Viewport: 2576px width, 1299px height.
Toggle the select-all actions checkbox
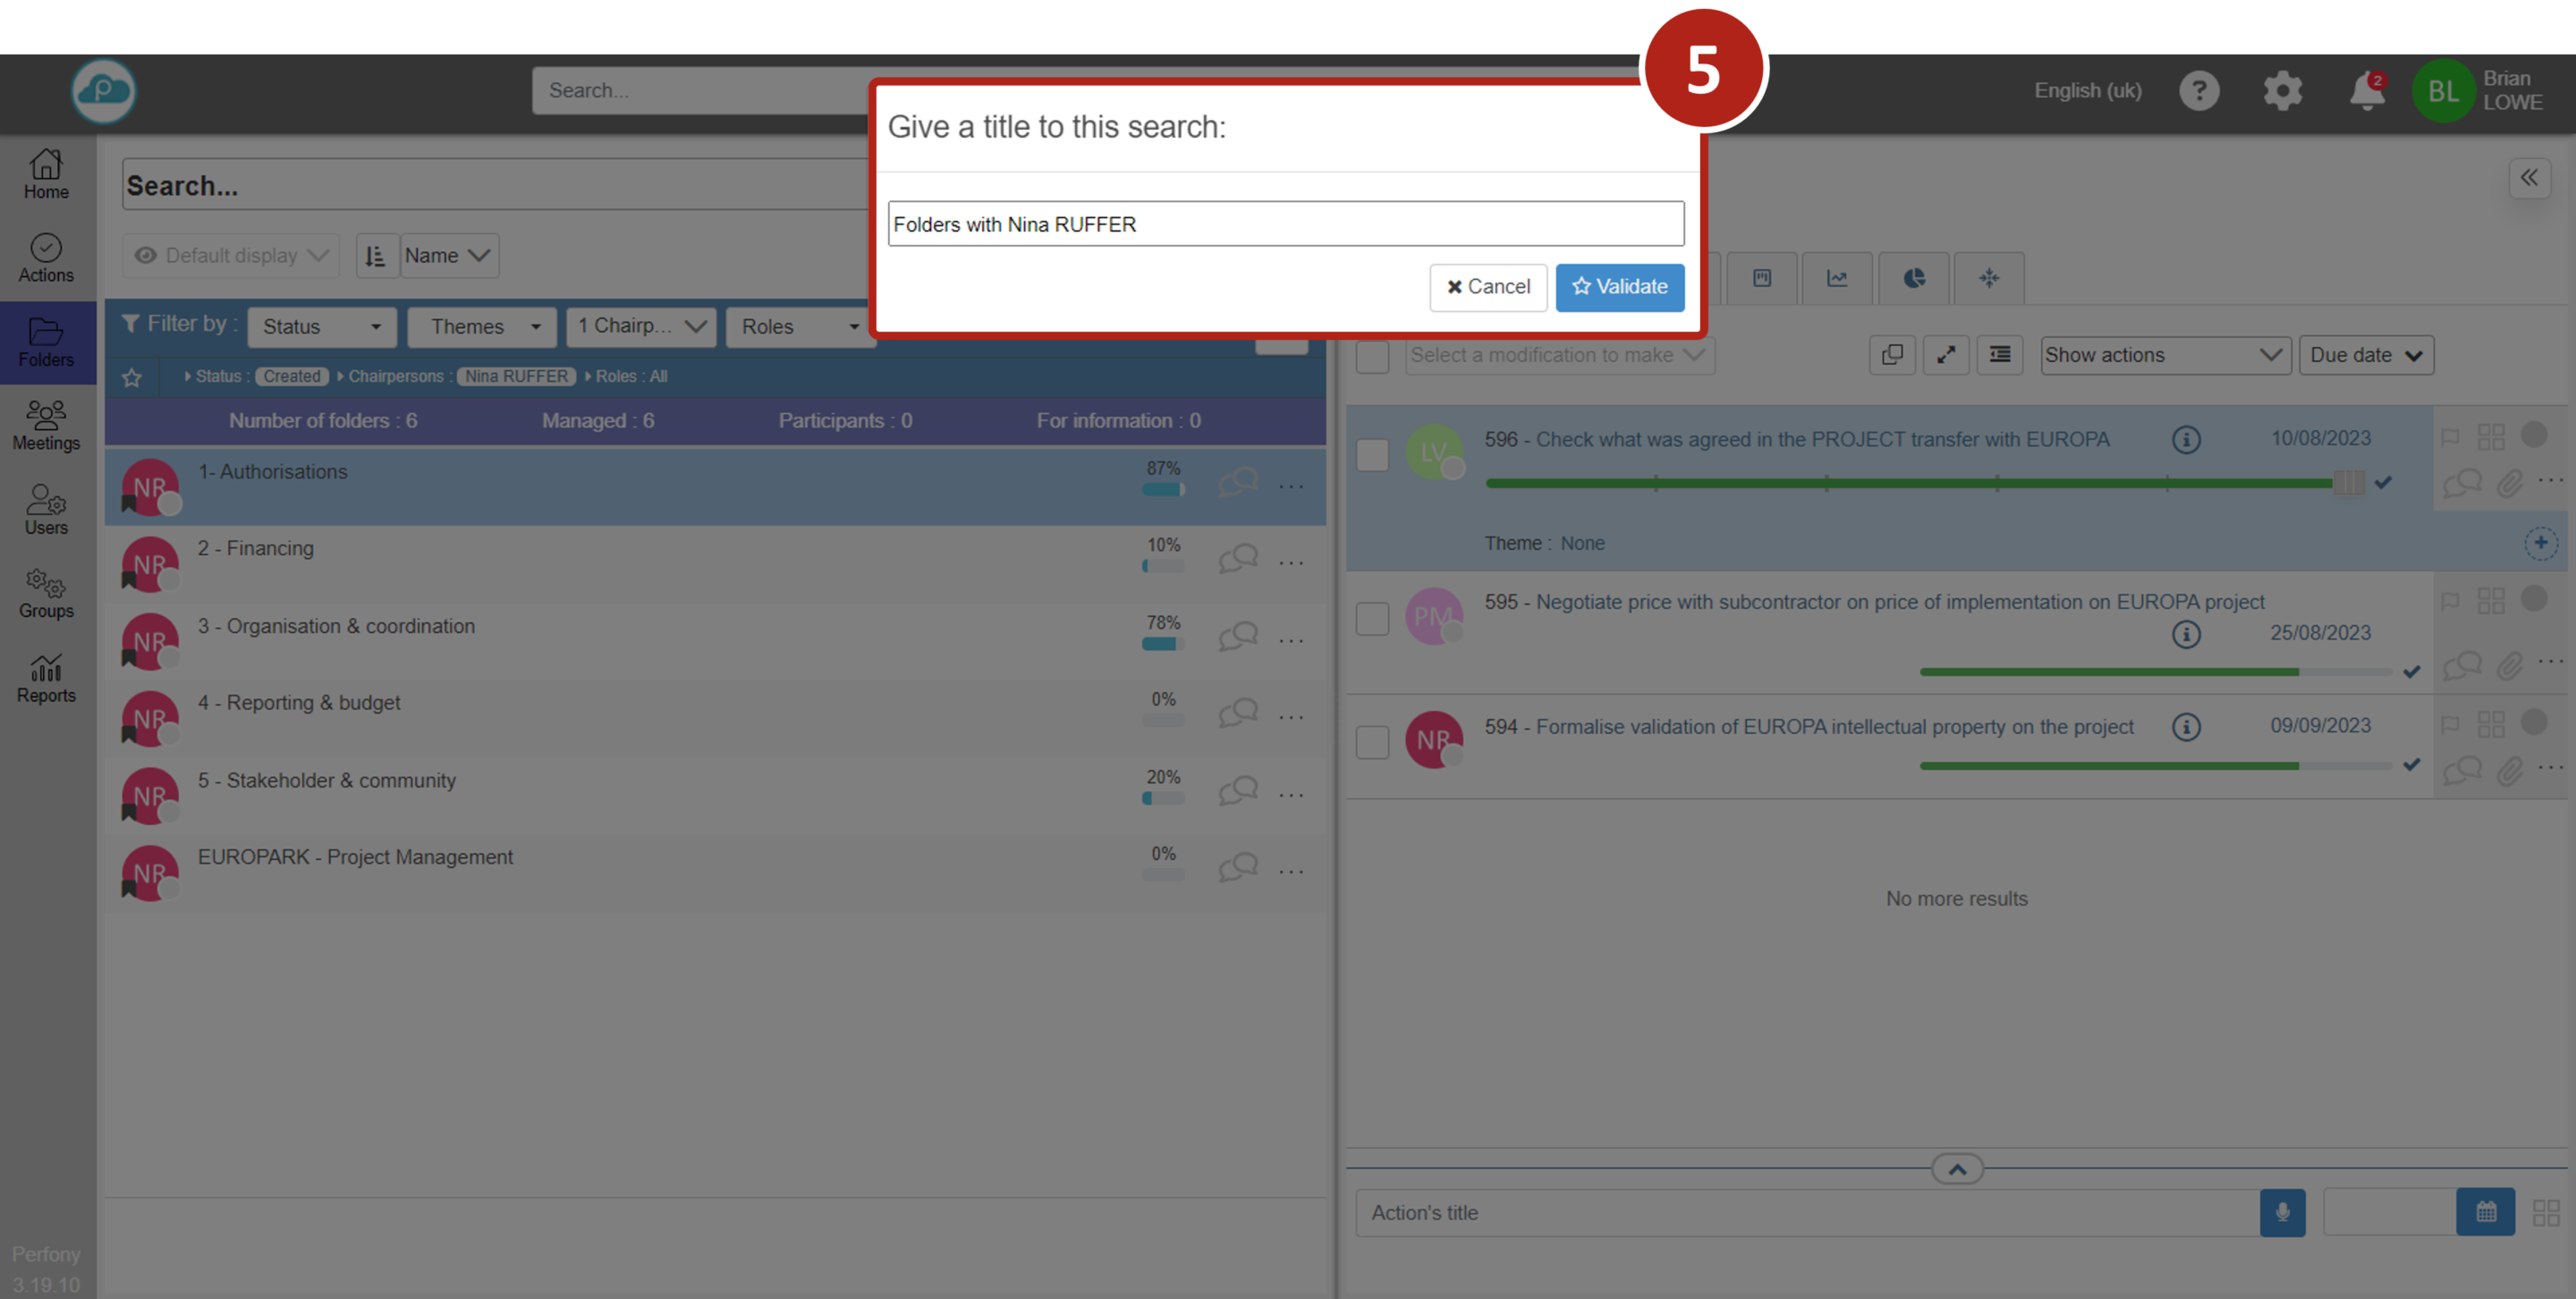click(x=1372, y=356)
